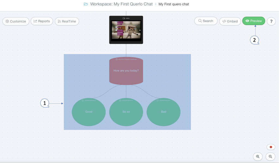Click the green Preview button
The image size is (279, 163).
pyautogui.click(x=254, y=21)
